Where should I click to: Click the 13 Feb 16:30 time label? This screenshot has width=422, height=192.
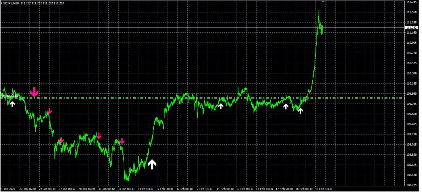[264, 189]
